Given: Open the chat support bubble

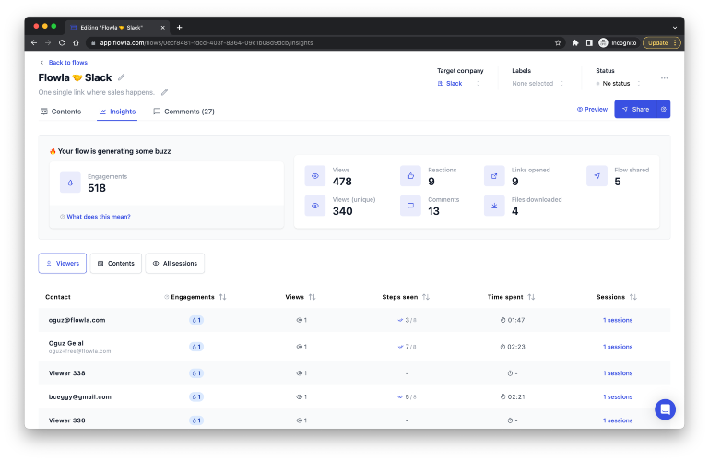Looking at the screenshot, I should (665, 409).
